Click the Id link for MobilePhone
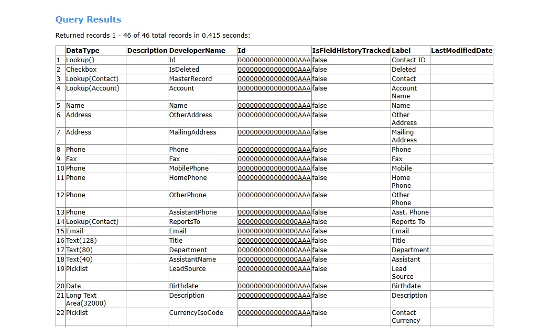 coord(274,168)
